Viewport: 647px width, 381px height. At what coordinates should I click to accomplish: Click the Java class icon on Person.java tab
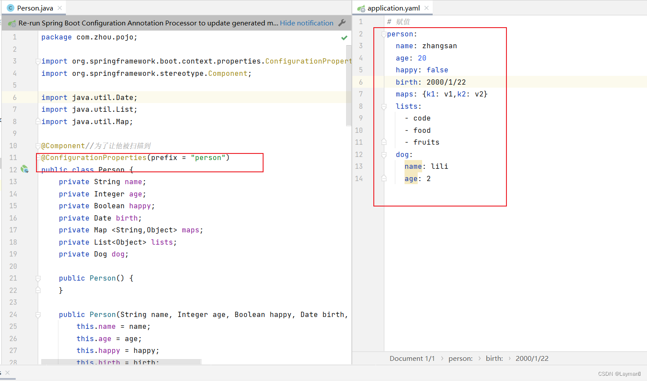click(x=11, y=7)
